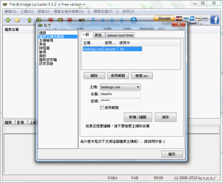Screen dimensions: 223x183
Task: Select 檢視 in the settings list
Action: [42, 52]
